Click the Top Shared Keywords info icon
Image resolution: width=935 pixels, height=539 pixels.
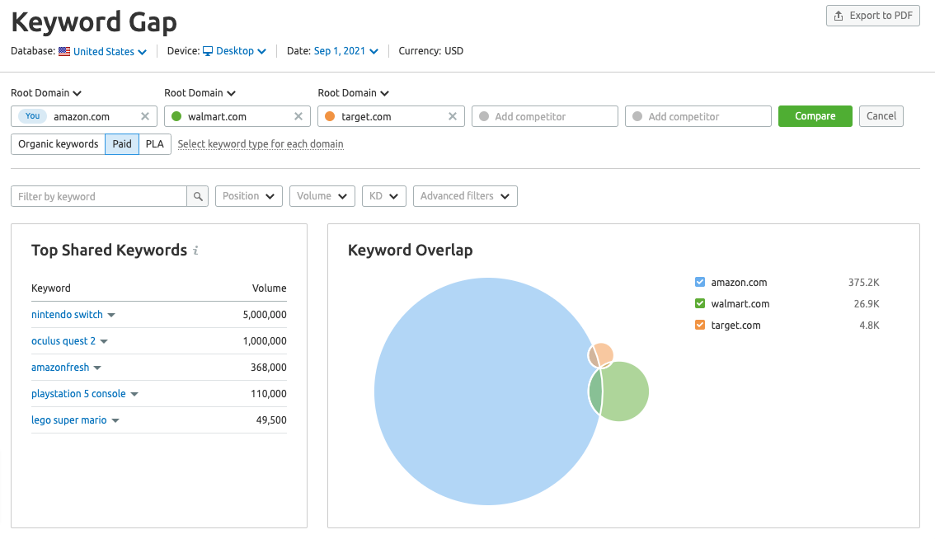point(195,251)
